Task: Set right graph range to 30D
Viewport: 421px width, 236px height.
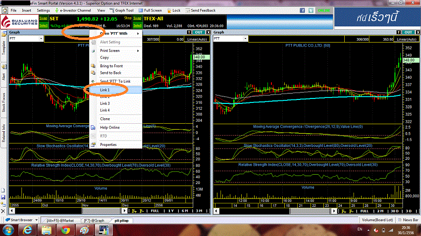Action: (x=395, y=211)
